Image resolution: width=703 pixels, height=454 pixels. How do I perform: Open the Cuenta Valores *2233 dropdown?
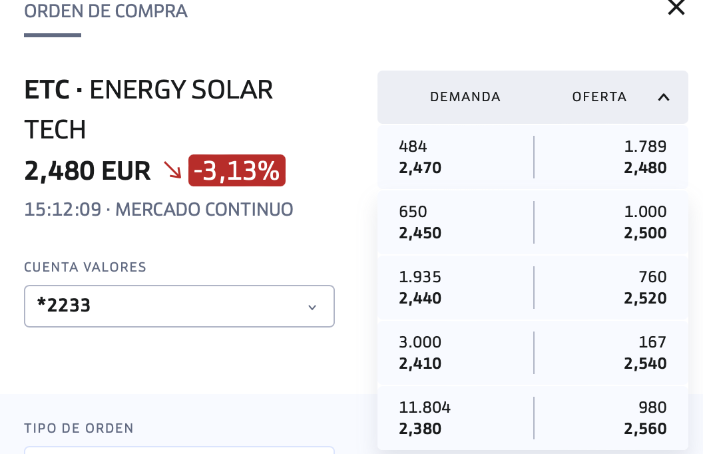(179, 306)
